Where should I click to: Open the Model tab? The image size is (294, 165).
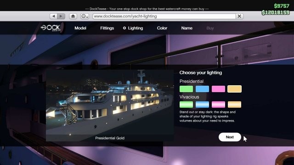[80, 28]
